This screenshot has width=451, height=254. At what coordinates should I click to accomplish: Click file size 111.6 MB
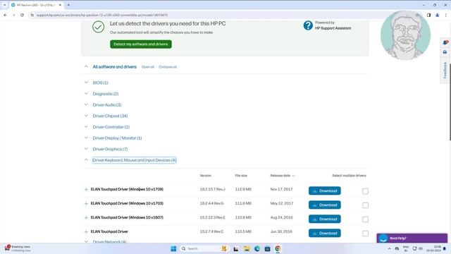pyautogui.click(x=243, y=203)
